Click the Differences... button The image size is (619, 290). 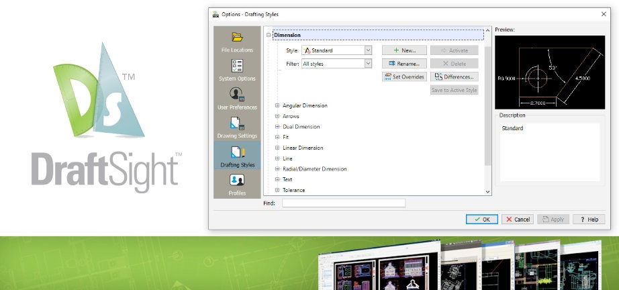(x=455, y=77)
